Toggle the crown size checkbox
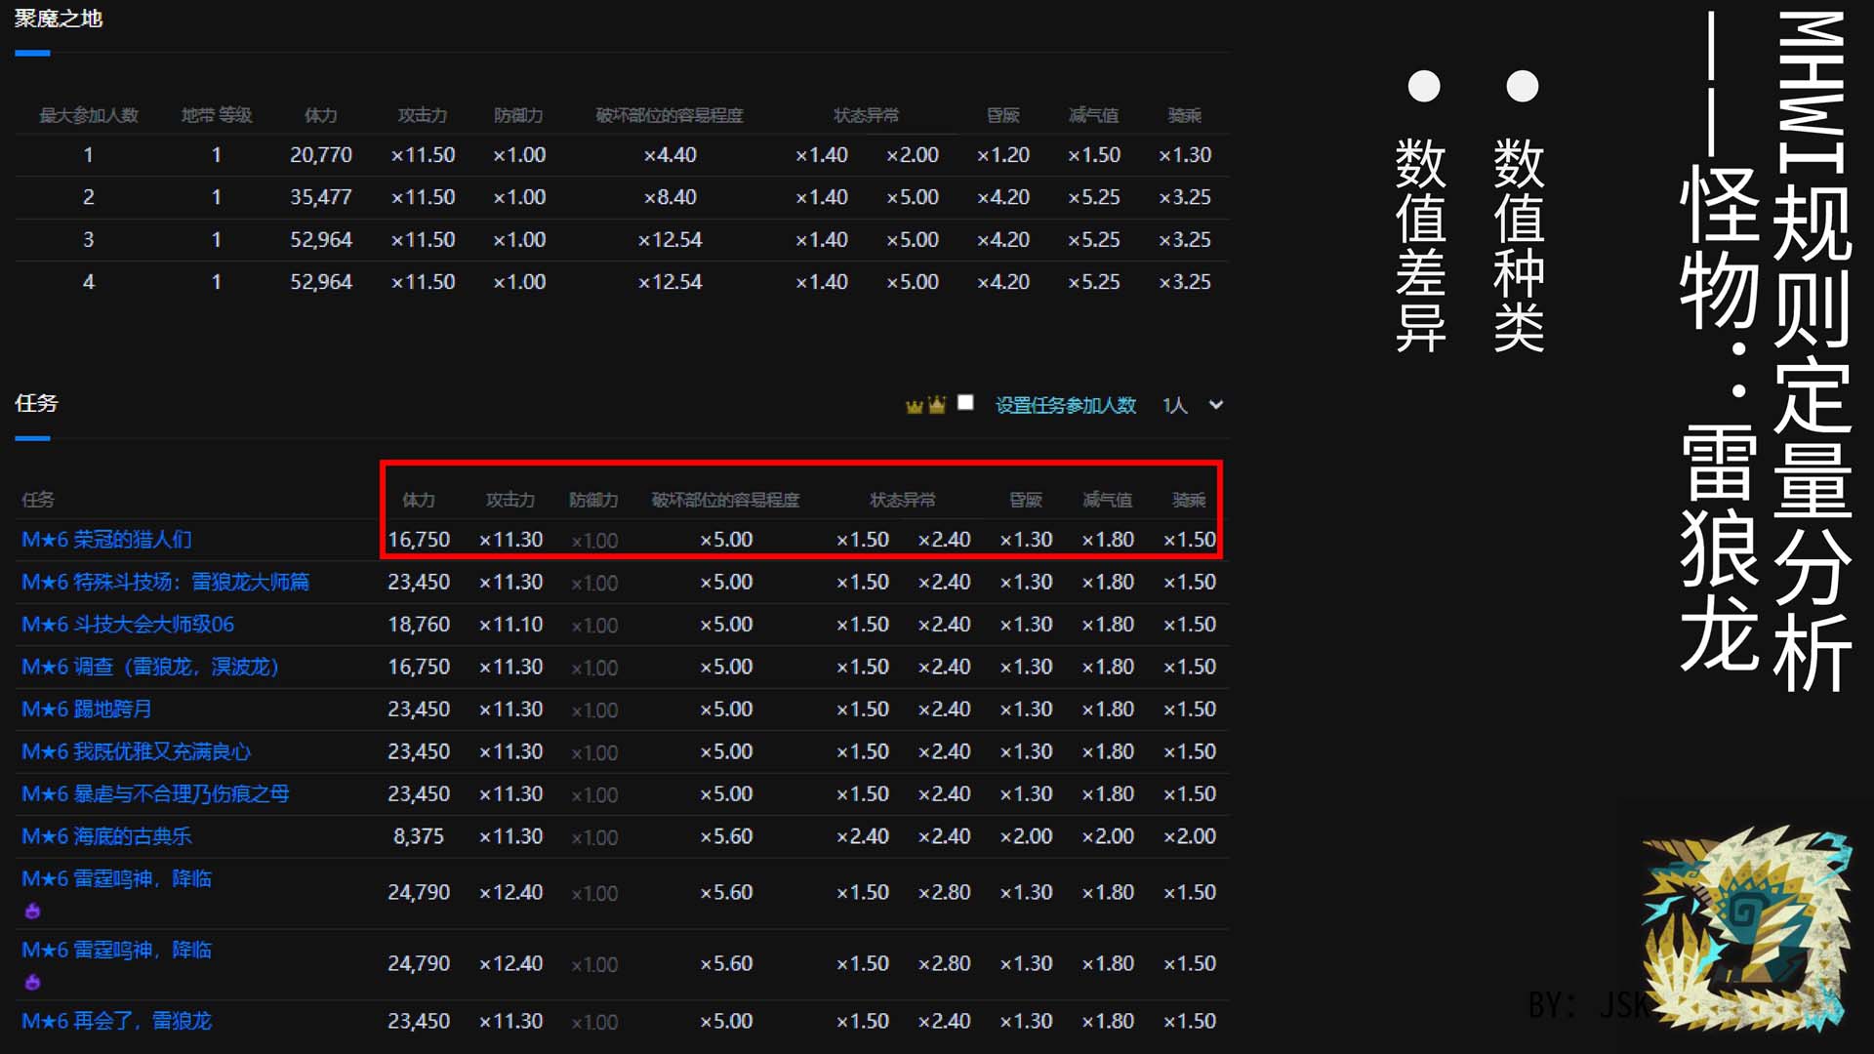The image size is (1874, 1054). tap(965, 403)
